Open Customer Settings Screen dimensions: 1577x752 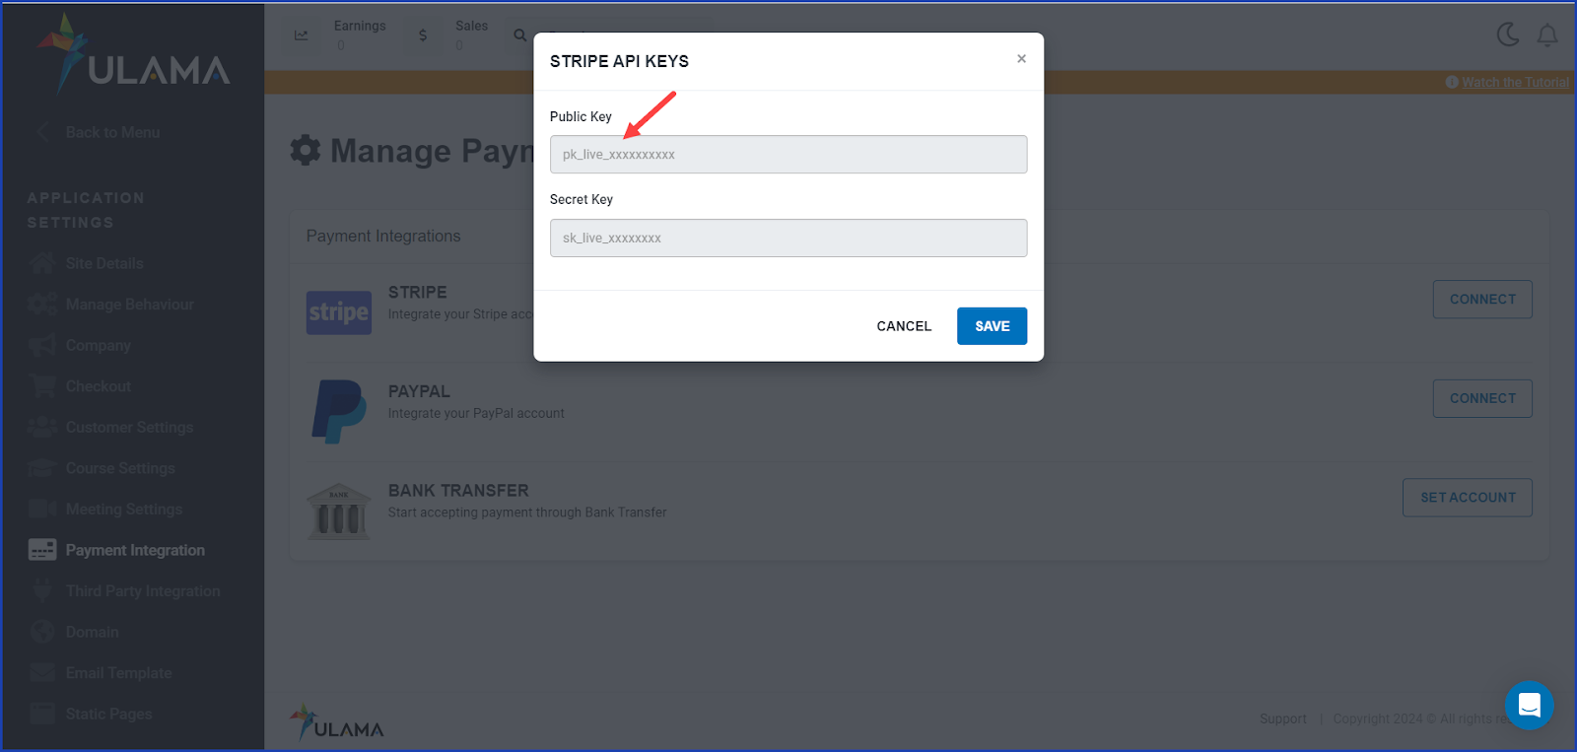(x=129, y=428)
